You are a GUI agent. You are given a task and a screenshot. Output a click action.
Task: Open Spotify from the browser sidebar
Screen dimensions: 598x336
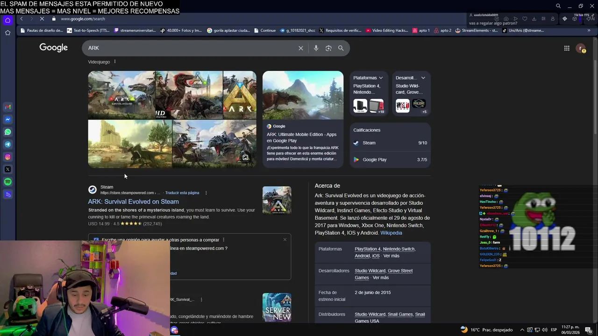pos(7,182)
